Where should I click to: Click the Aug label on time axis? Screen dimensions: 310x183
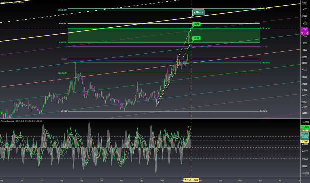pyautogui.click(x=62, y=181)
